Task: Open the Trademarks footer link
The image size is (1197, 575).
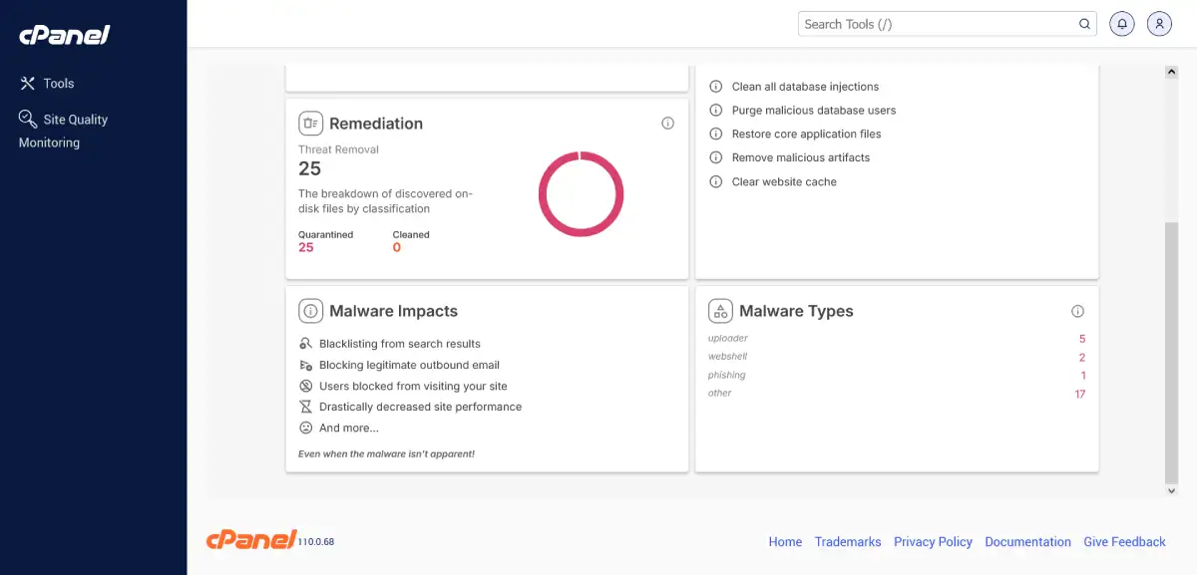Action: coord(848,542)
